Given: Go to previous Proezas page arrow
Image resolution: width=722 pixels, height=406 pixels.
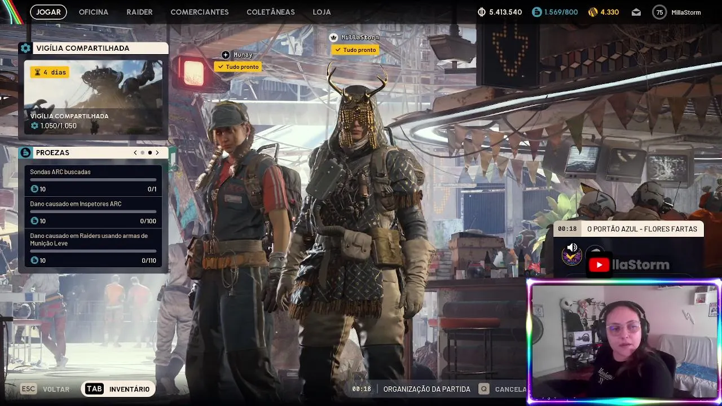Looking at the screenshot, I should (x=135, y=153).
